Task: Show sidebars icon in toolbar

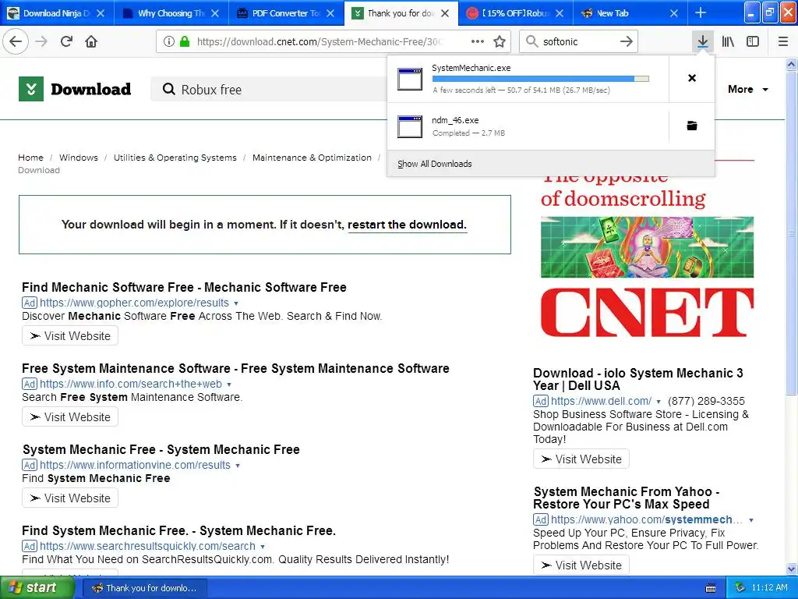Action: pyautogui.click(x=753, y=41)
